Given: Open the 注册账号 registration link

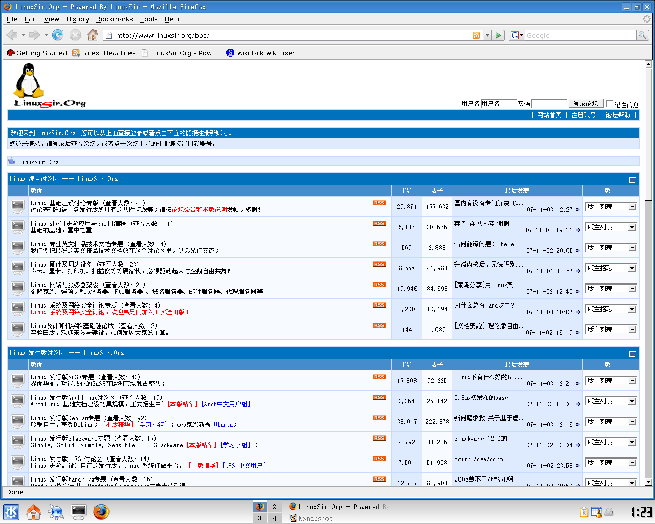Looking at the screenshot, I should click(583, 115).
